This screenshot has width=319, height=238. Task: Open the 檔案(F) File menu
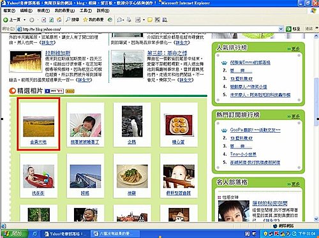click(x=9, y=10)
